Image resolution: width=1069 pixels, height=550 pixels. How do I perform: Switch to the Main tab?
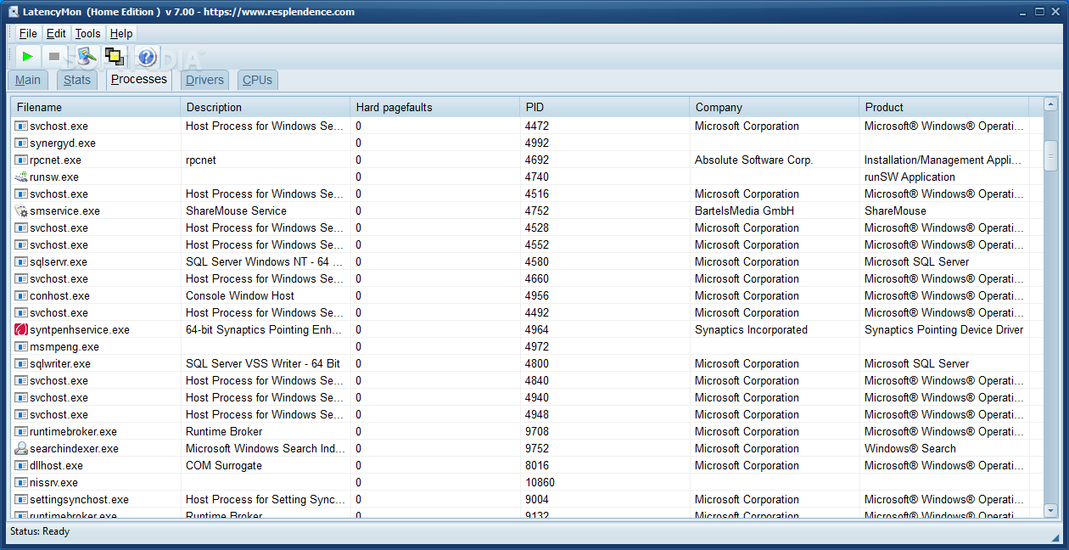point(28,80)
